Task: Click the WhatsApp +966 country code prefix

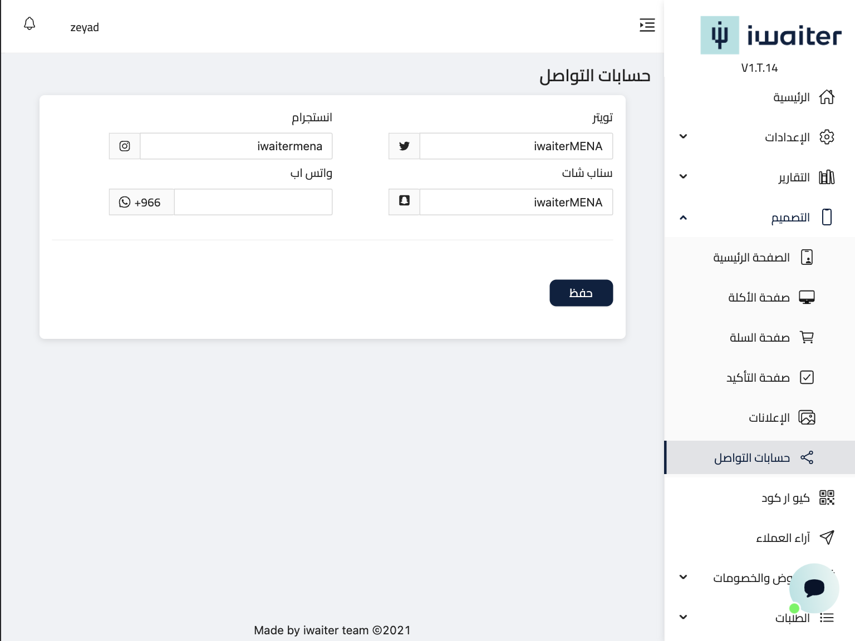Action: (x=141, y=203)
